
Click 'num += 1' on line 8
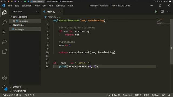click(65, 45)
